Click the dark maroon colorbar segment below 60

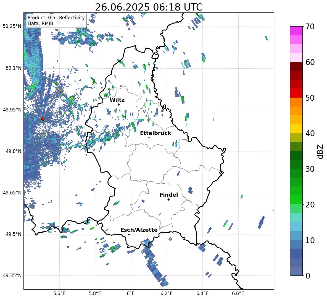pyautogui.click(x=296, y=66)
